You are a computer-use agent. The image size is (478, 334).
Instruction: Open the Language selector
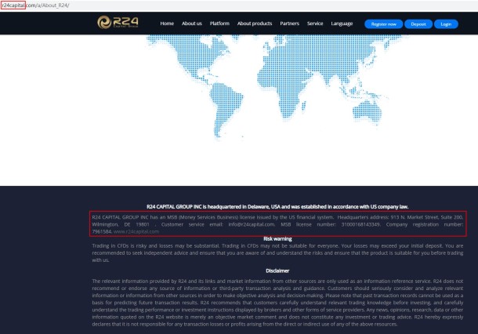pos(342,24)
